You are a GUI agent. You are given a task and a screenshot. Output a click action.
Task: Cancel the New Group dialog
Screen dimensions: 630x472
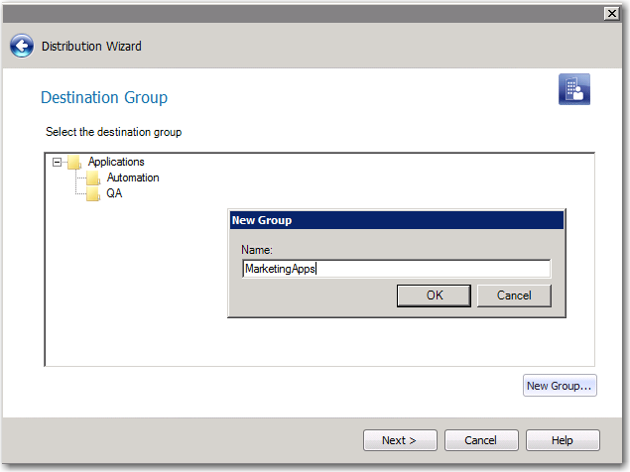(513, 295)
